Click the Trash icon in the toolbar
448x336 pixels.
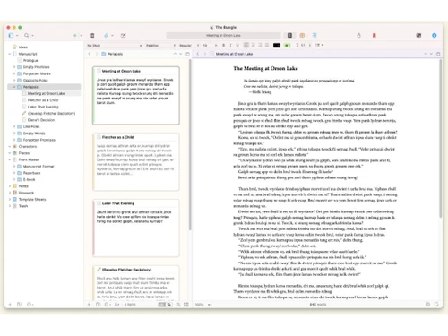[92, 36]
